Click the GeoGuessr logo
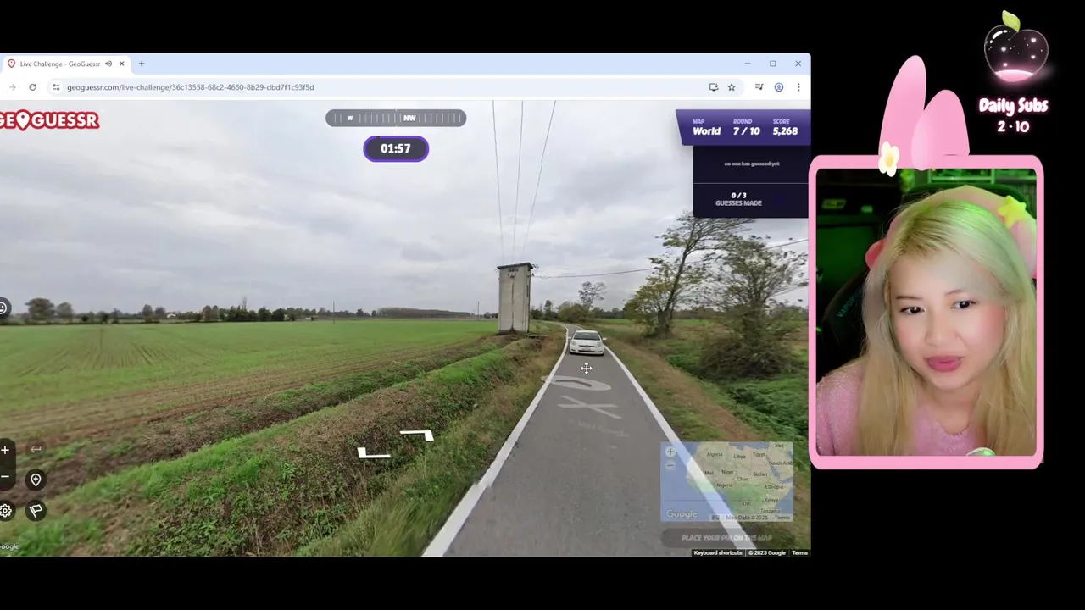 pyautogui.click(x=49, y=120)
